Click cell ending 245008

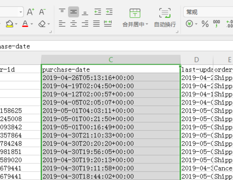pyautogui.click(x=20, y=119)
